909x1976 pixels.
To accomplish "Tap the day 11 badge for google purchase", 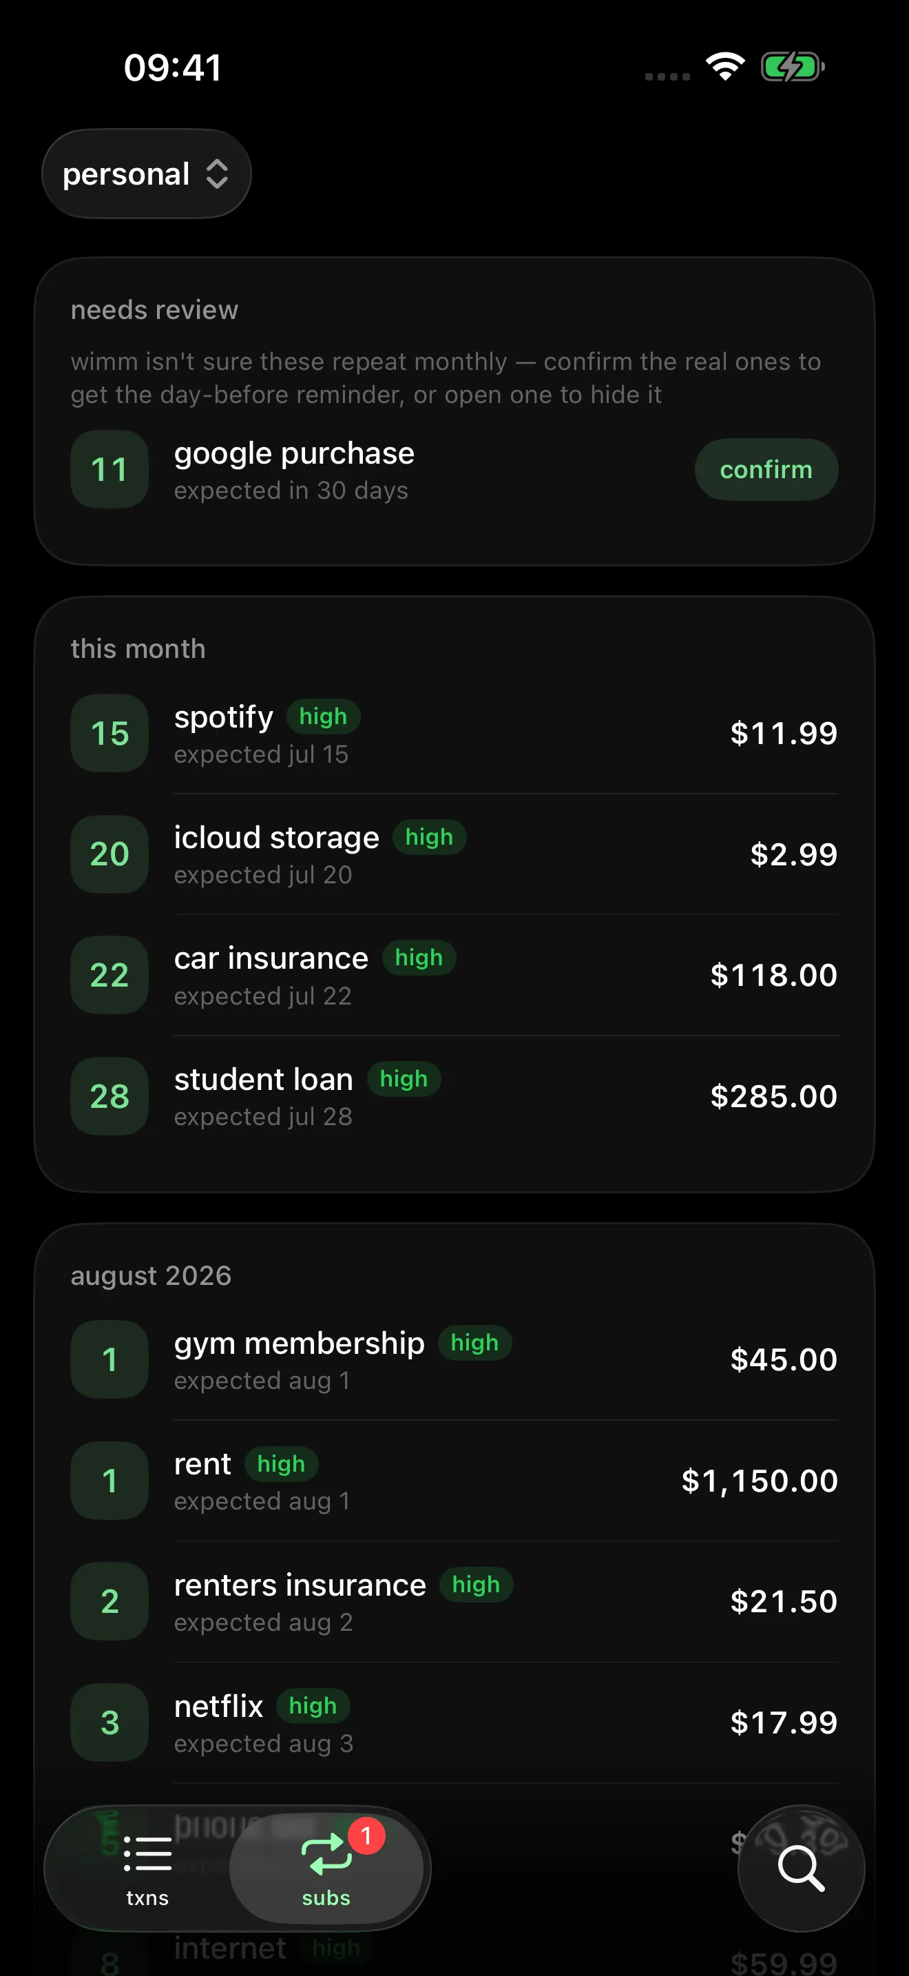I will click(109, 469).
